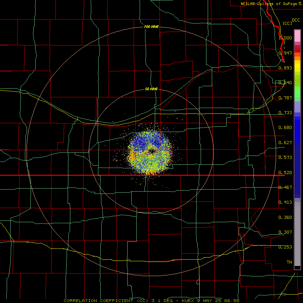Screen dimensions: 303x303
Task: Click the 0.680 legend value
Action: 285,128
